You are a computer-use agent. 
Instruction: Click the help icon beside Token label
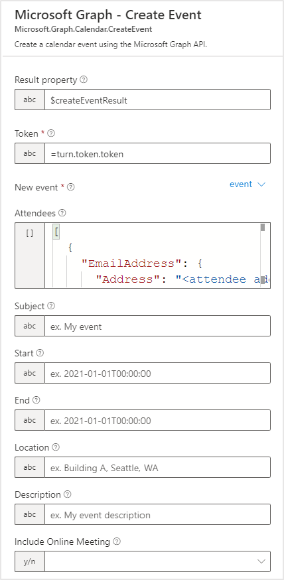coord(51,133)
